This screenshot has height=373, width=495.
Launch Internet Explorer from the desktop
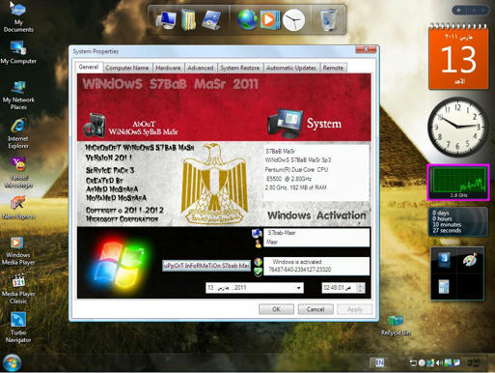[x=18, y=133]
